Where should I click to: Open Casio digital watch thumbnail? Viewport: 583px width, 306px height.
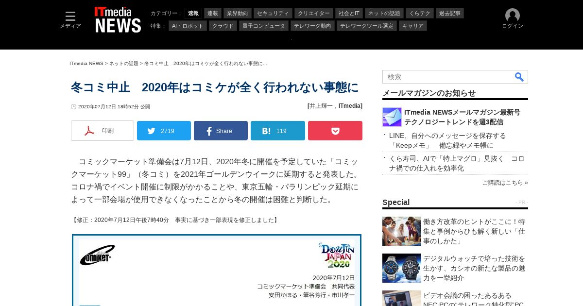coord(402,268)
